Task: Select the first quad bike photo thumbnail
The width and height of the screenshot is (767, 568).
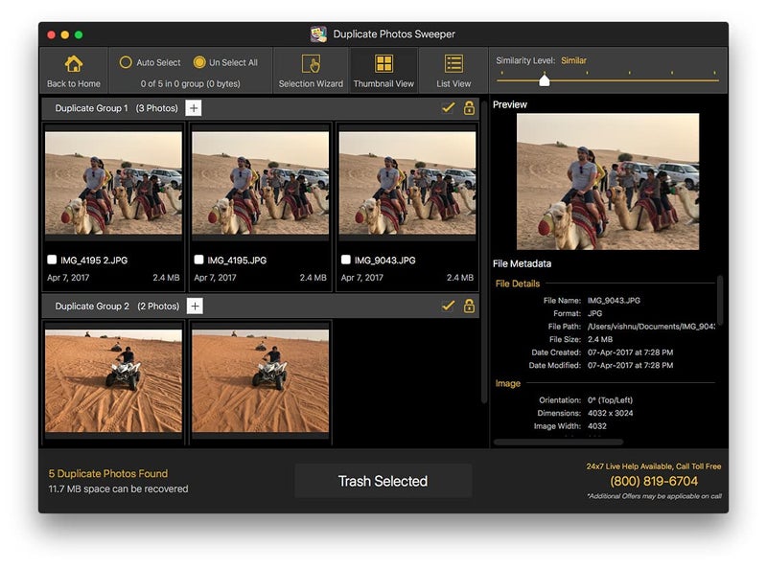Action: tap(113, 380)
